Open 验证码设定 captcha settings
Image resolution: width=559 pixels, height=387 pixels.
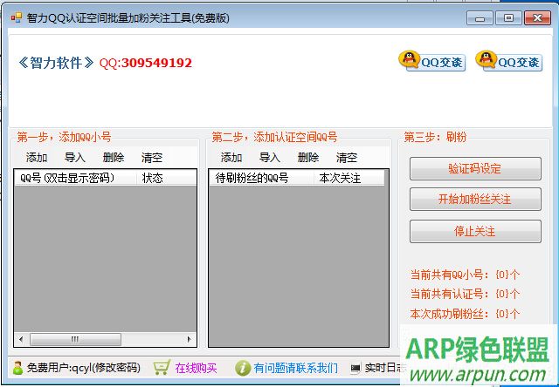[x=475, y=168]
